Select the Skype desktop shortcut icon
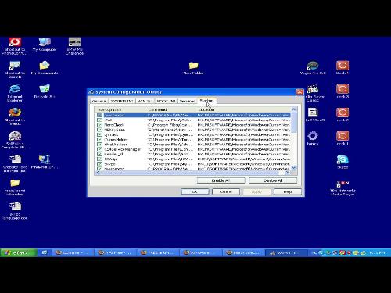The width and height of the screenshot is (391, 293). 343,162
